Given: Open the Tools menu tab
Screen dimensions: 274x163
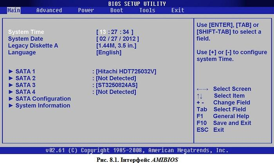Looking at the screenshot, I should [x=147, y=10].
